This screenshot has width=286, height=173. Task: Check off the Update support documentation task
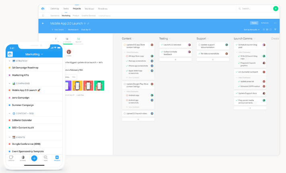click(199, 45)
